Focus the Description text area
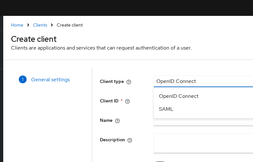The width and height of the screenshot is (253, 162). (x=203, y=144)
